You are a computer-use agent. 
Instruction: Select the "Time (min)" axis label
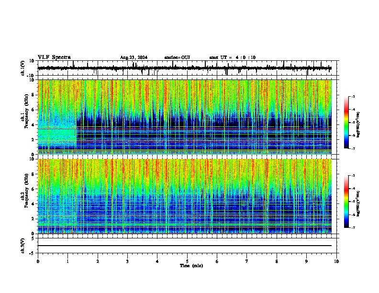(x=191, y=266)
